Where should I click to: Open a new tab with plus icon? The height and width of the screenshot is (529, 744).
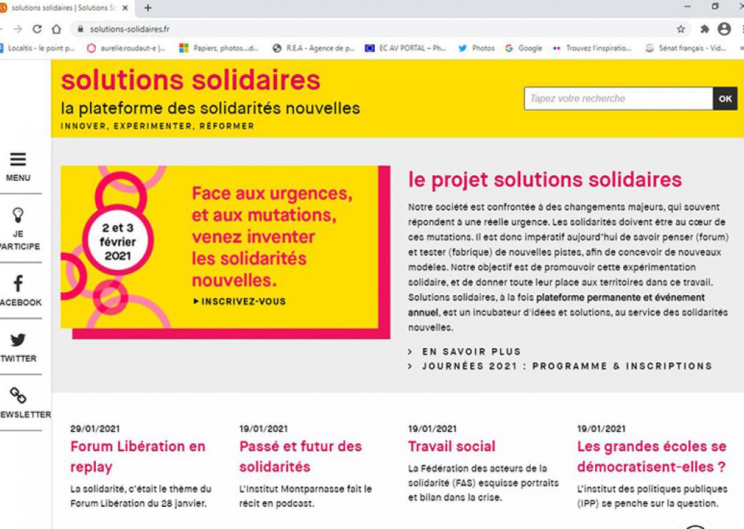tap(148, 8)
